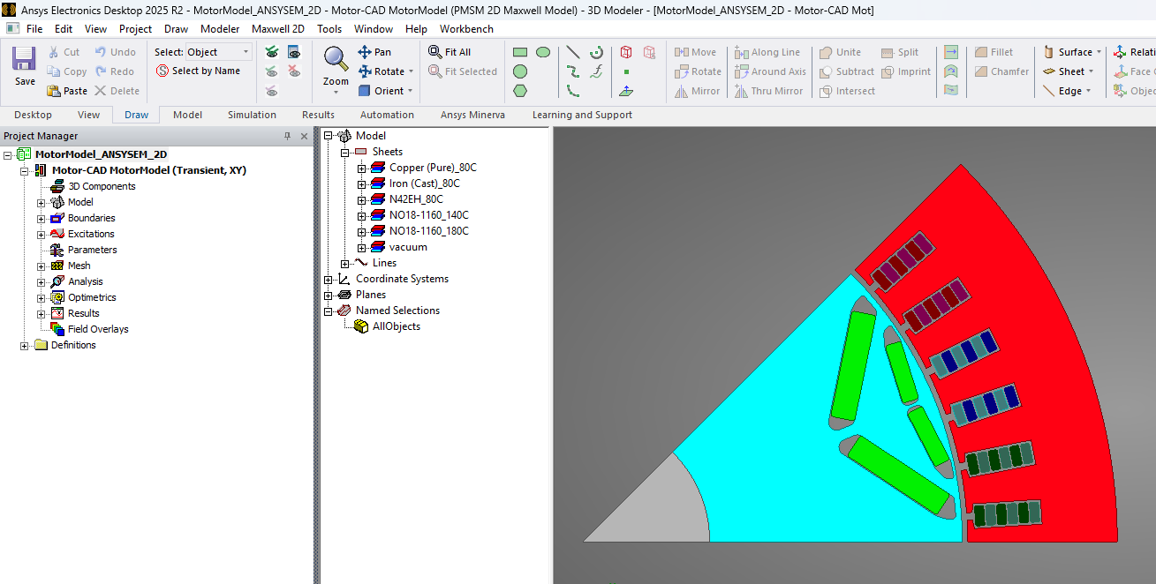Viewport: 1156px width, 584px height.
Task: Switch to the Automation ribbon tab
Action: coord(387,115)
